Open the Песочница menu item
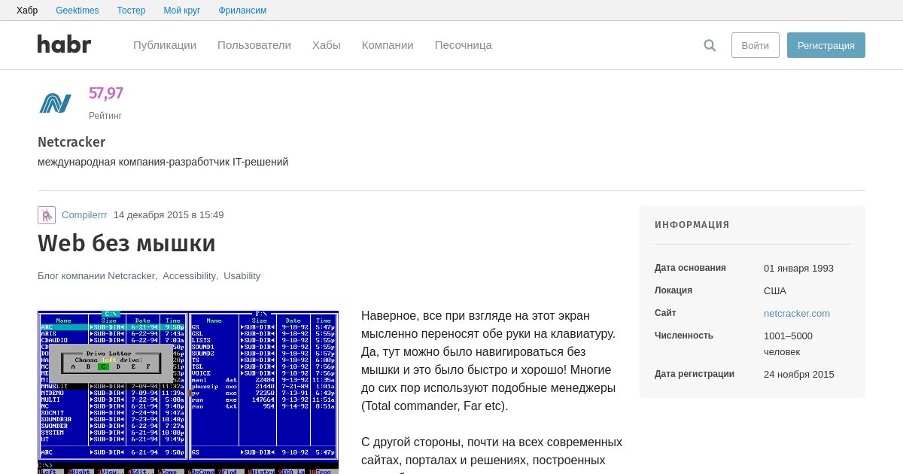Viewport: 903px width, 474px height. point(464,45)
